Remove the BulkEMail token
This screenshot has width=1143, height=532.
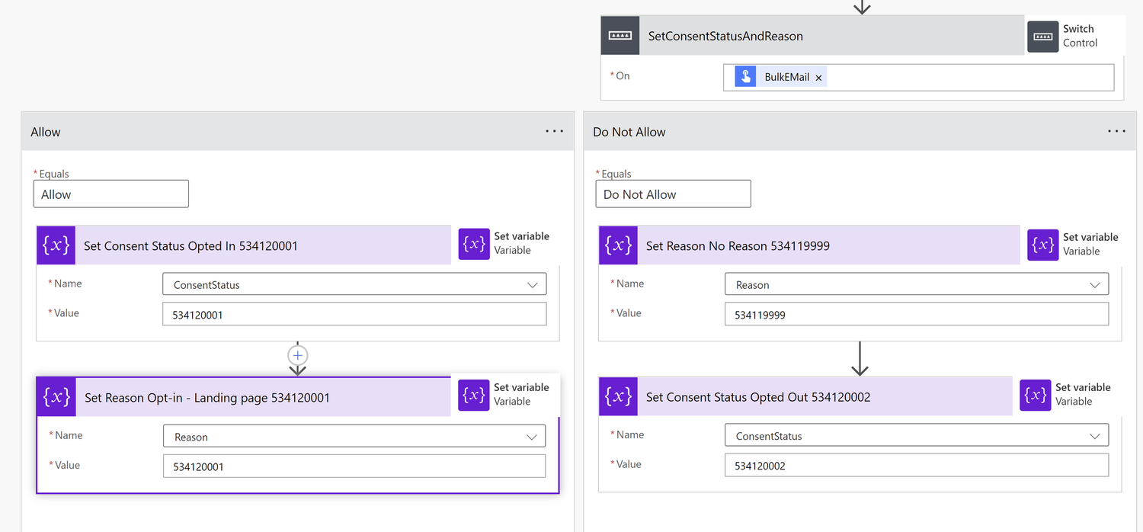tap(818, 76)
